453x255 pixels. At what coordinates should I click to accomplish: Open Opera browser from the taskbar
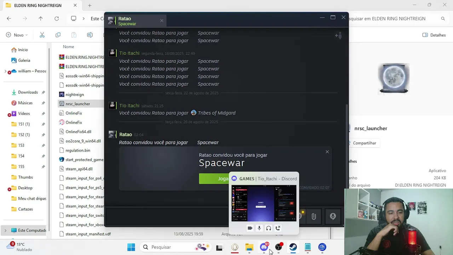235,247
